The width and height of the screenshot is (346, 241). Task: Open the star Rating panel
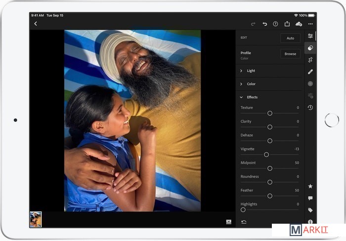310,186
